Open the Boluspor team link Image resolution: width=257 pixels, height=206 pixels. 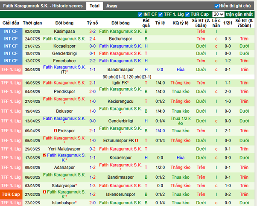click(64, 111)
